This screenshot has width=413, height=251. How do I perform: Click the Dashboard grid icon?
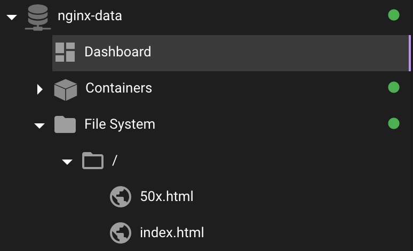click(65, 52)
